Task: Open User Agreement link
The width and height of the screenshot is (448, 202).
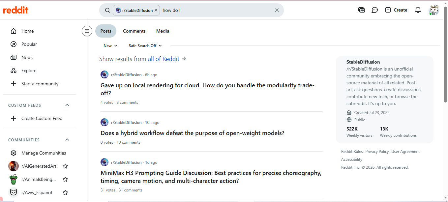Action: (x=405, y=152)
